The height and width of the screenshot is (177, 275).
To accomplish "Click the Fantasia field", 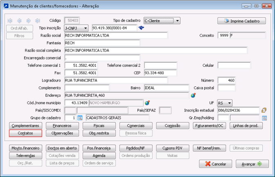I will (102, 43).
